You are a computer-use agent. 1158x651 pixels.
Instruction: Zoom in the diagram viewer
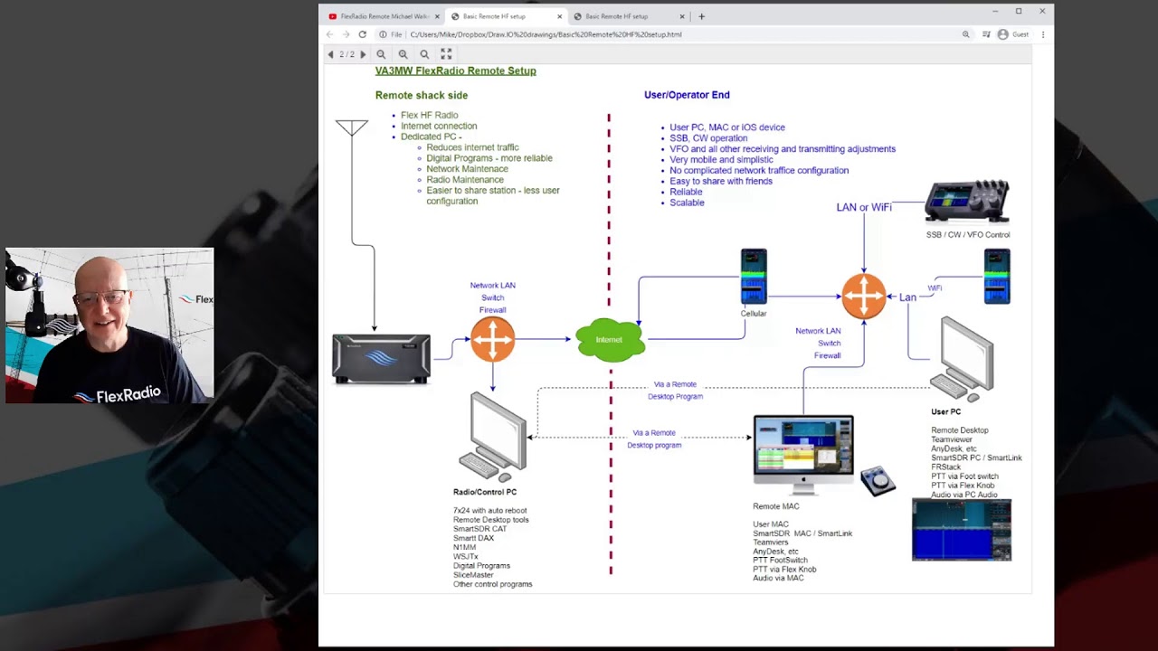403,54
